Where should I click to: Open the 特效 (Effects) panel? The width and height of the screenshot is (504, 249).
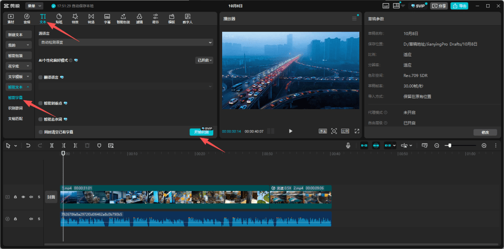tap(75, 18)
